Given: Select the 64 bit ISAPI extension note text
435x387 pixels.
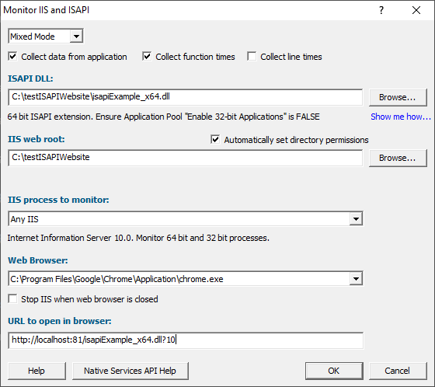Looking at the screenshot, I should tap(163, 117).
